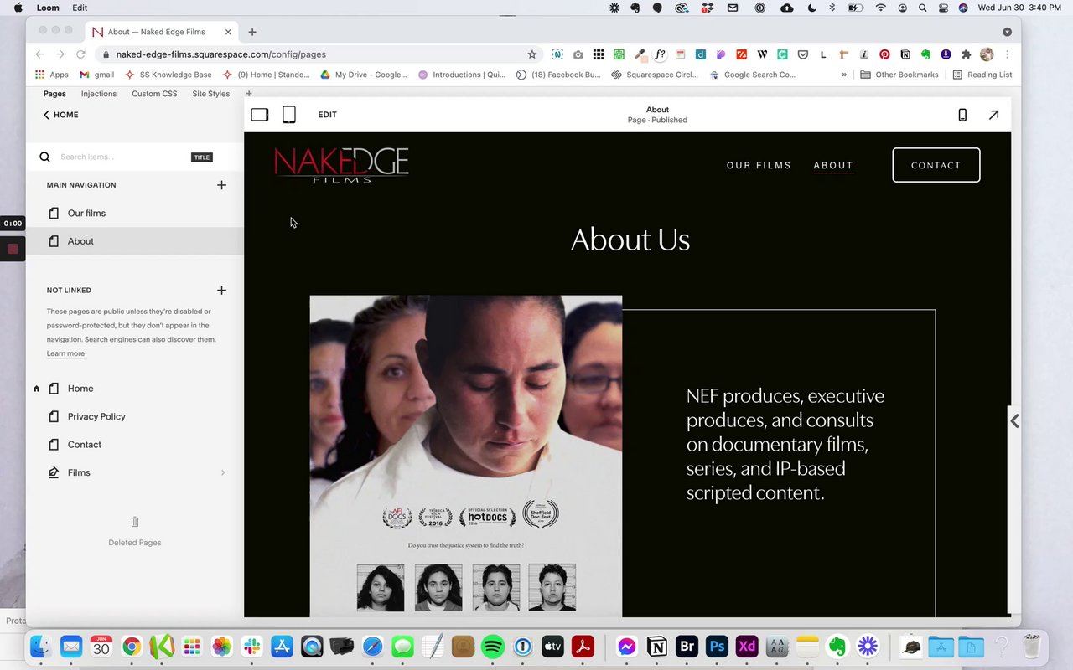Click the Naked Edge Films logo

point(341,165)
